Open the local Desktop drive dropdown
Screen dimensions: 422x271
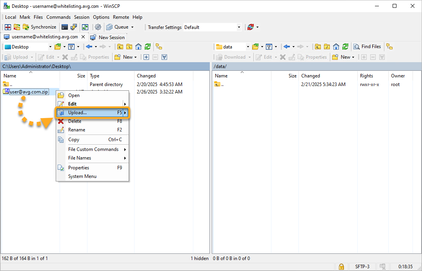(50, 47)
